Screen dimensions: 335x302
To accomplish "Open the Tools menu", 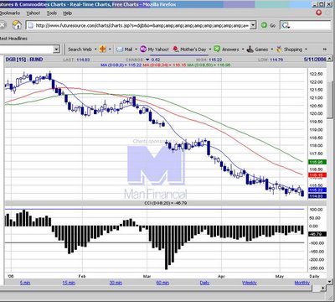I will (x=52, y=13).
